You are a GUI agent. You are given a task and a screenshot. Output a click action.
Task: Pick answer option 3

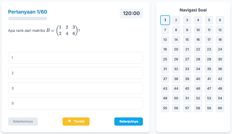tap(75, 88)
